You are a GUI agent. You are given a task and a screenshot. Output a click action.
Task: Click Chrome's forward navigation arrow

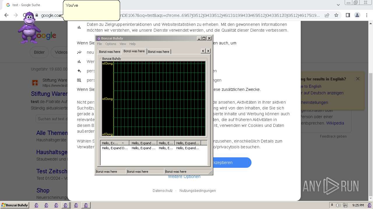click(16, 15)
